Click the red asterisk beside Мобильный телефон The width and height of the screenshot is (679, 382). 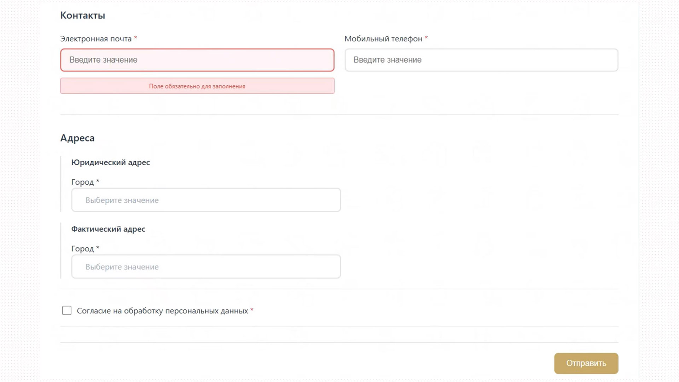tap(426, 37)
